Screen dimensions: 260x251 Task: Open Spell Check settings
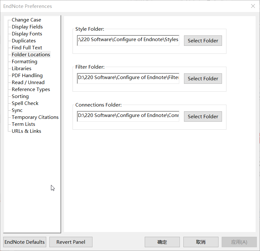click(x=25, y=103)
